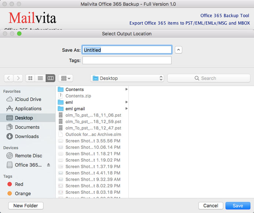
Task: Click the Save button
Action: coord(238,206)
